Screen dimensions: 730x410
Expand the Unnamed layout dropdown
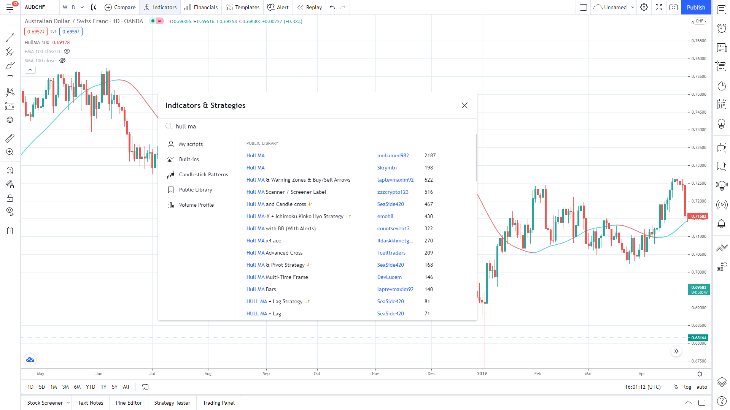tap(633, 7)
